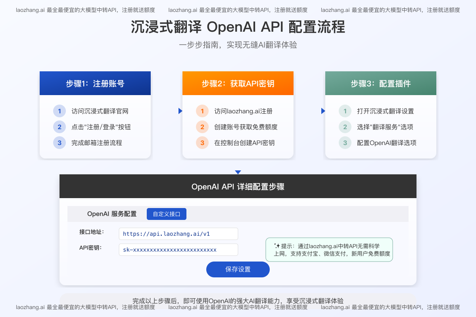
Task: Click the 步骤1:注册账号 header
Action: 95,83
